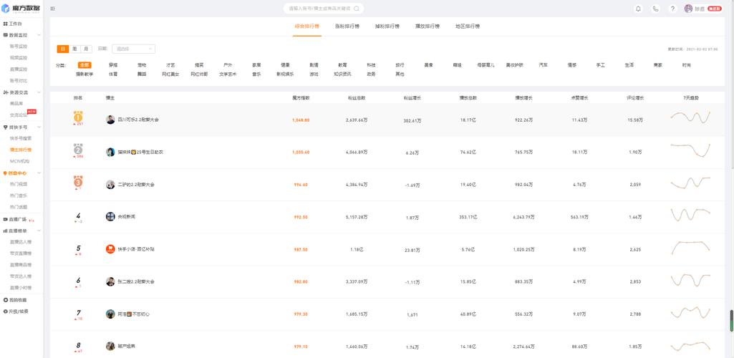The height and width of the screenshot is (358, 734).
Task: Switch to the 周 period option
Action: [x=74, y=49]
